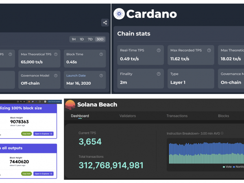
Task: Open help icon beside Max Theoretical TPS 65,000
Action: point(56,54)
